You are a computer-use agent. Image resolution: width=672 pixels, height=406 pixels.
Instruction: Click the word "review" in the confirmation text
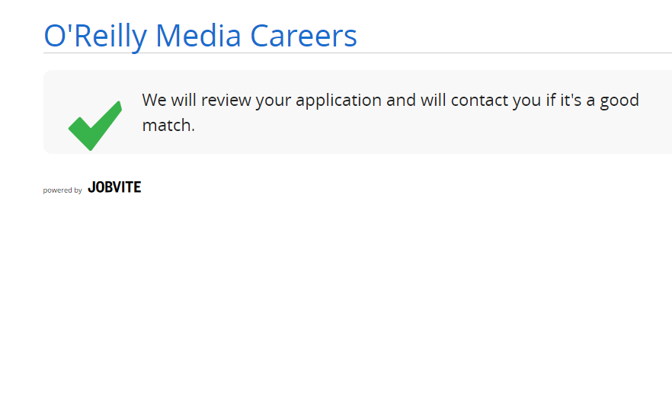coord(226,101)
